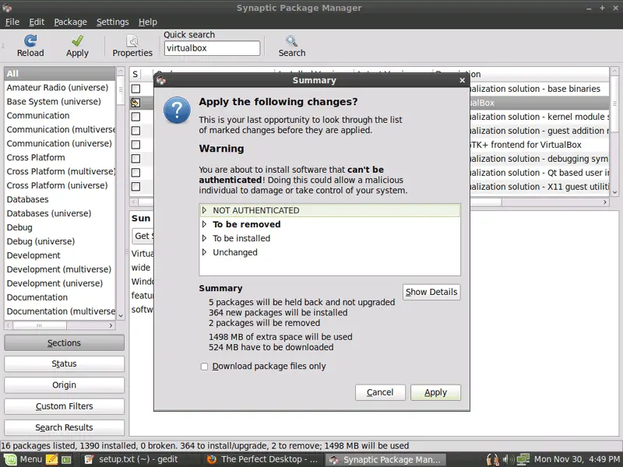This screenshot has height=467, width=623.
Task: Enable Download package files only
Action: click(x=205, y=367)
